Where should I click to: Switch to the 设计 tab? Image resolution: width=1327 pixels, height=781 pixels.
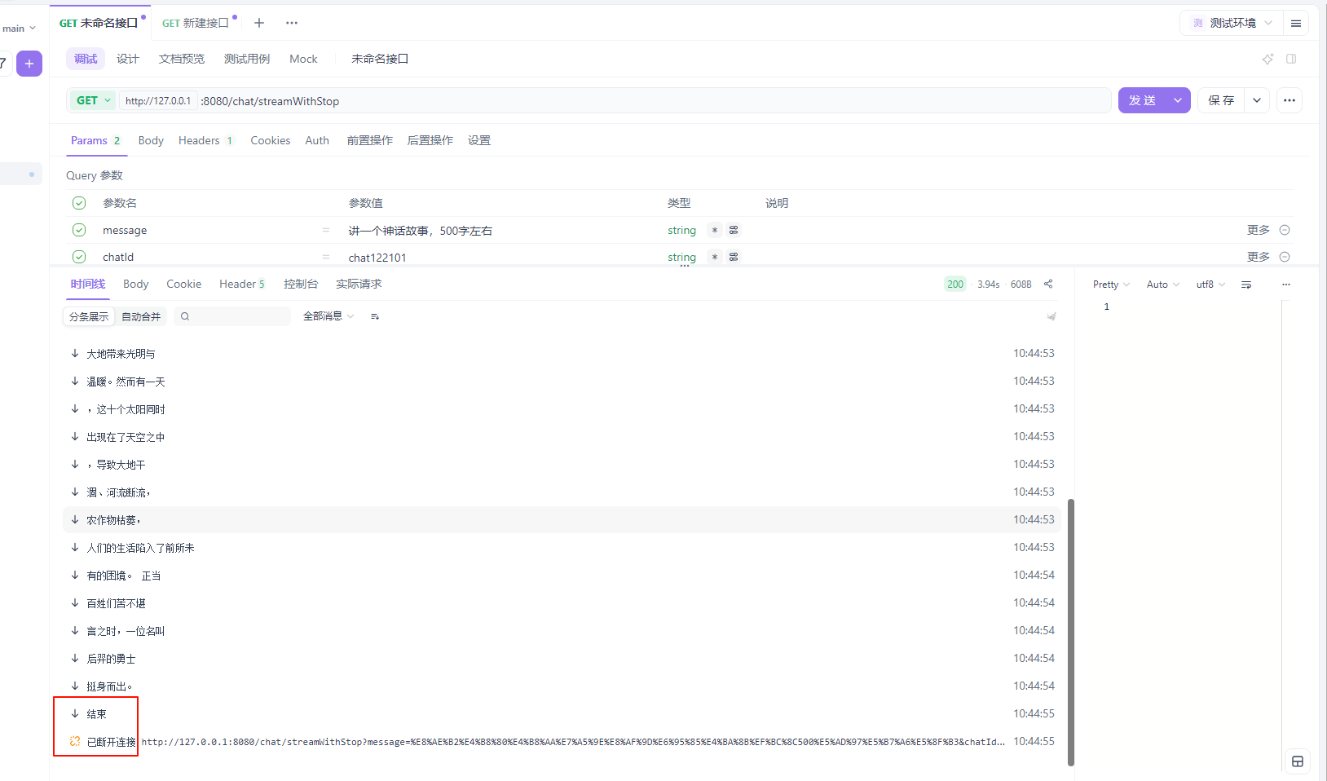coord(128,59)
